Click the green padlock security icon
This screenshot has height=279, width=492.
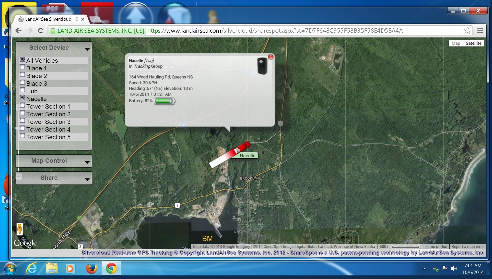[x=53, y=31]
